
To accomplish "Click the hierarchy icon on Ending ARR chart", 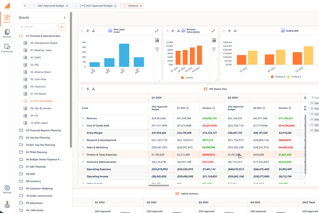I will click(x=235, y=31).
